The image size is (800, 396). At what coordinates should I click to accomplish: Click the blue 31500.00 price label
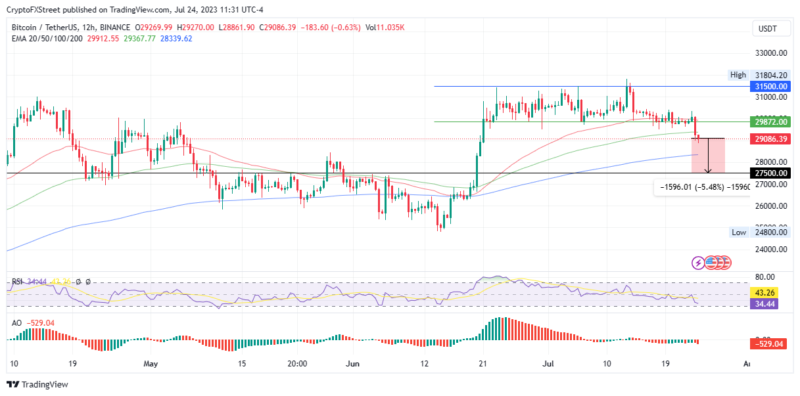[770, 86]
